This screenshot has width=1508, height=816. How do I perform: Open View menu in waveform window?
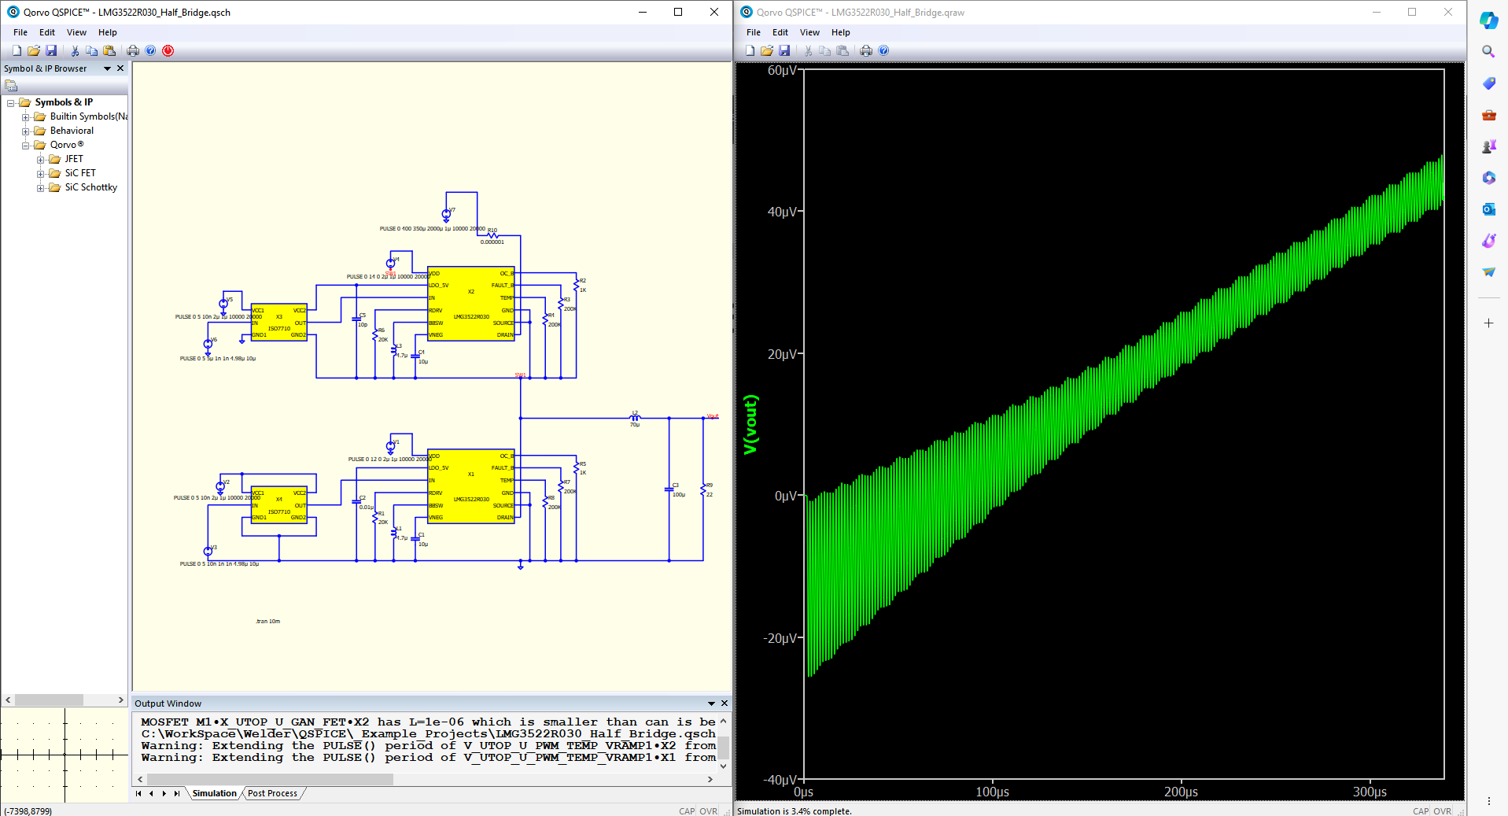pos(809,32)
